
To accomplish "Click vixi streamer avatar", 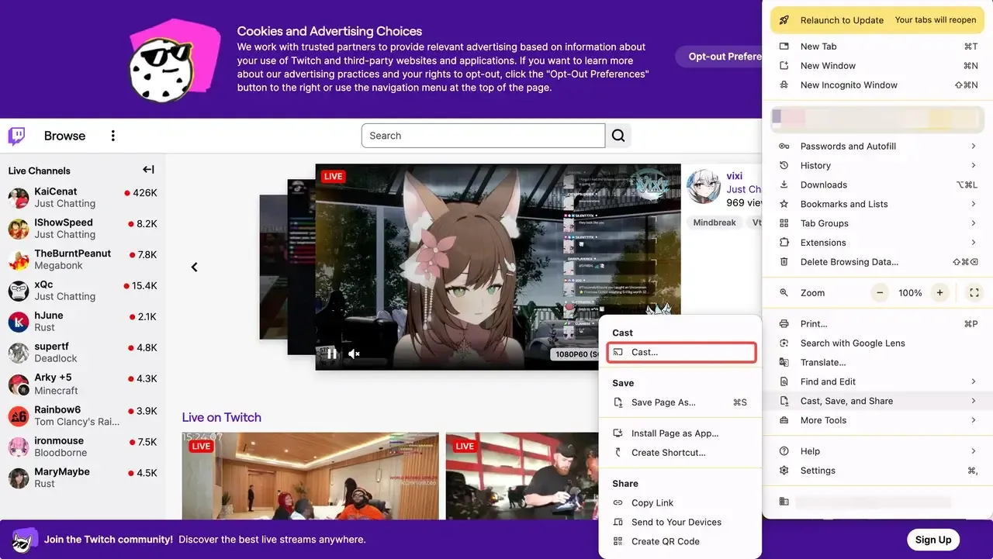I will (x=704, y=187).
